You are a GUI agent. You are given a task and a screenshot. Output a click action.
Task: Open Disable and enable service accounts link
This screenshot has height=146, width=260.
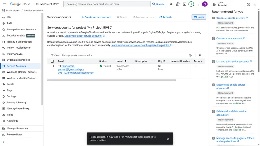tap(231, 86)
